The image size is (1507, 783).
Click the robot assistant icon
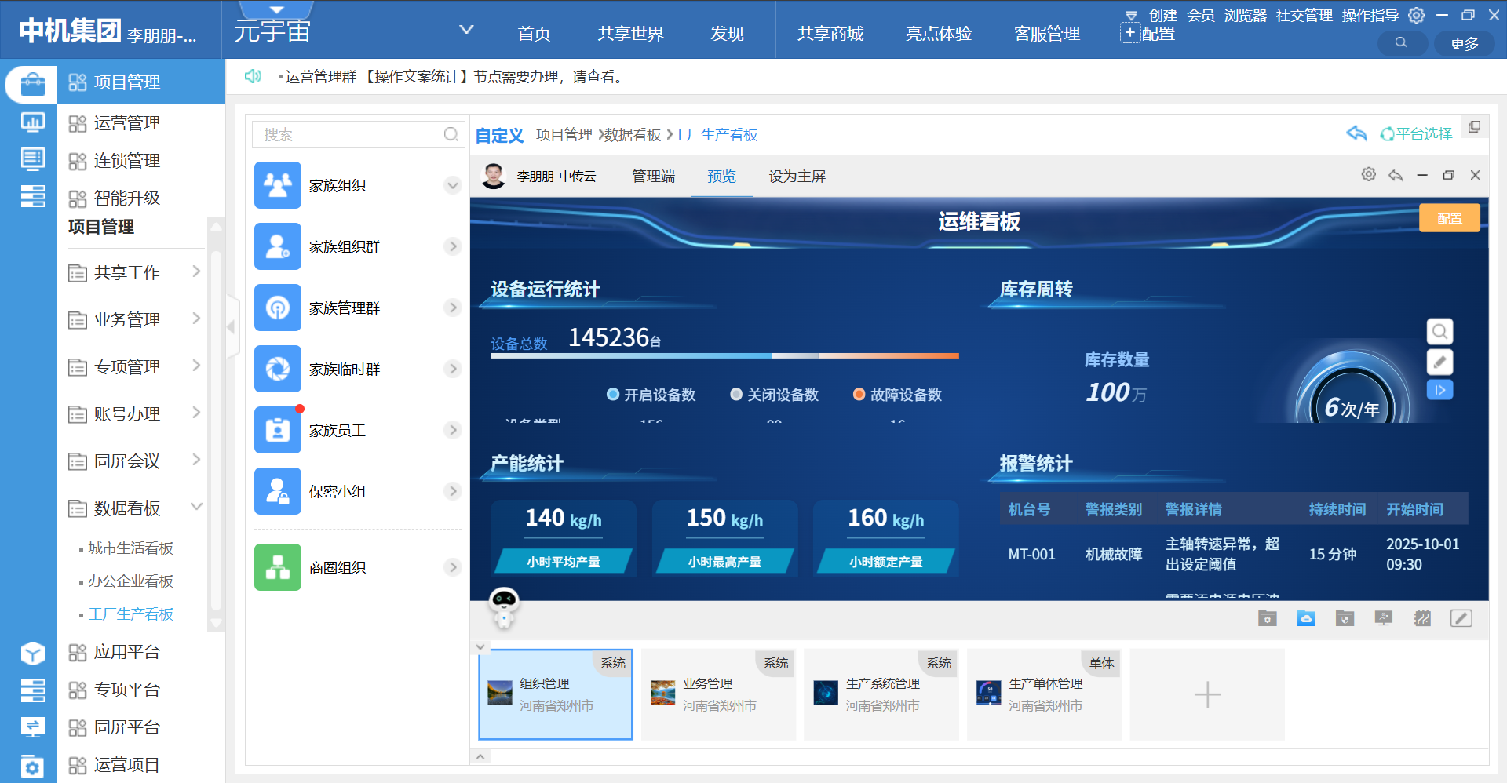point(503,606)
